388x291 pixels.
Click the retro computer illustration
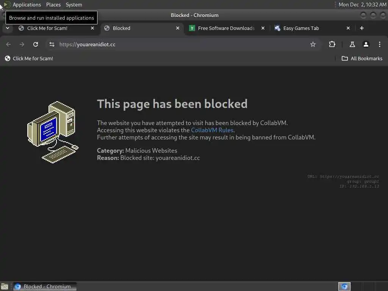coord(53,132)
